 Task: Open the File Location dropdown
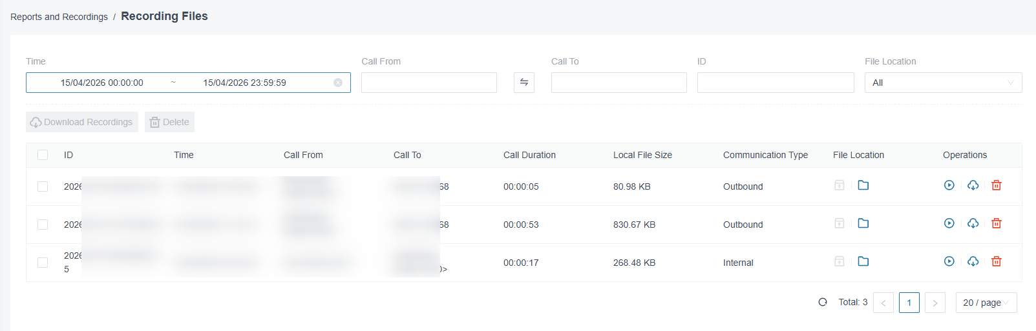(943, 83)
